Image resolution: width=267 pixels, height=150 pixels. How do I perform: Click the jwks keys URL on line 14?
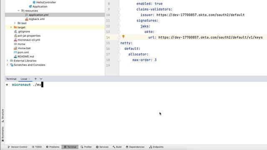pyautogui.click(x=210, y=37)
